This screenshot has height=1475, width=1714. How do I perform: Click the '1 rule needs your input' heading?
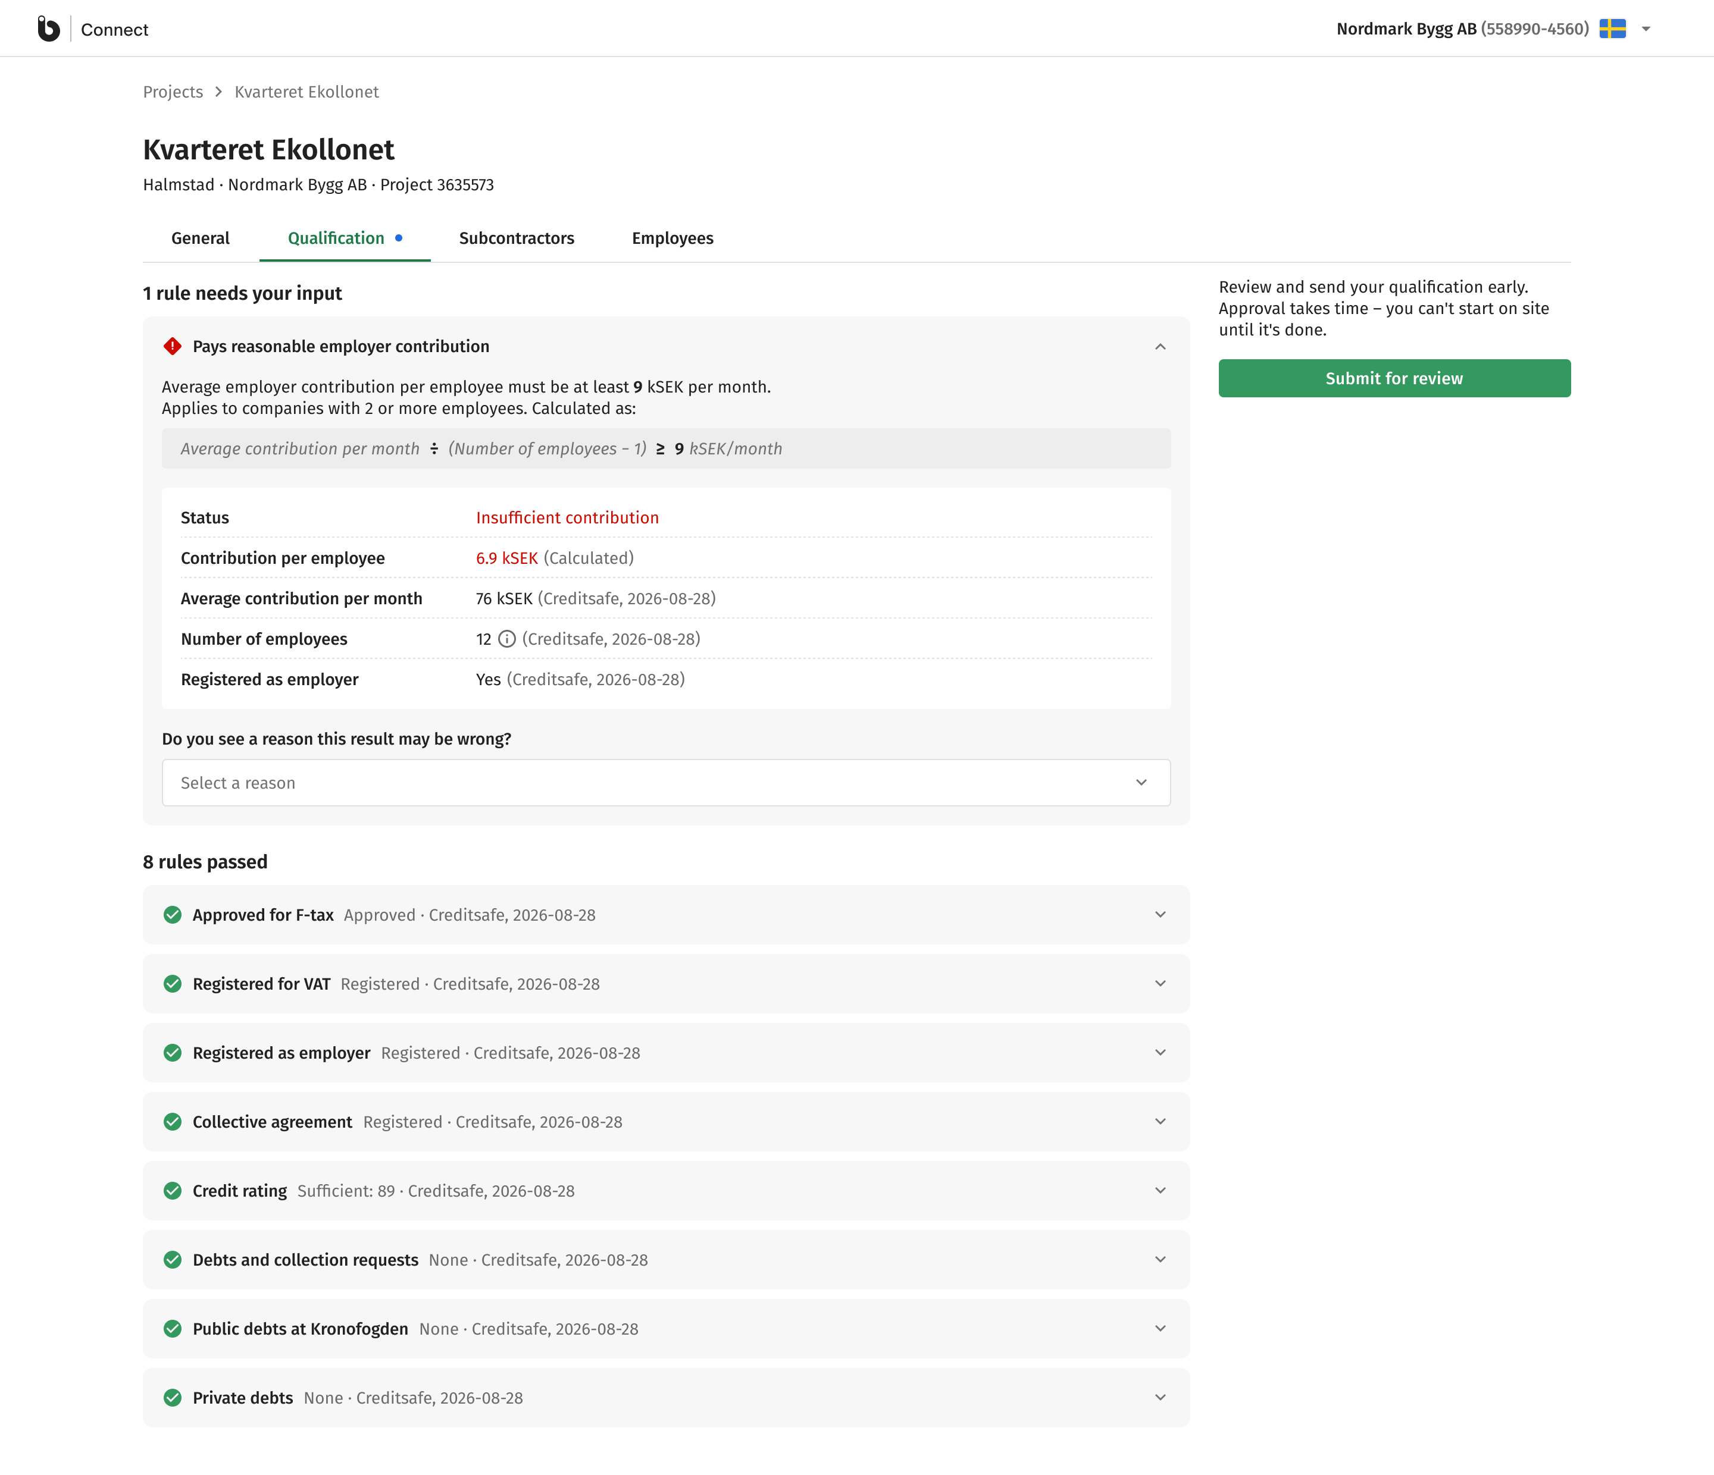point(242,293)
